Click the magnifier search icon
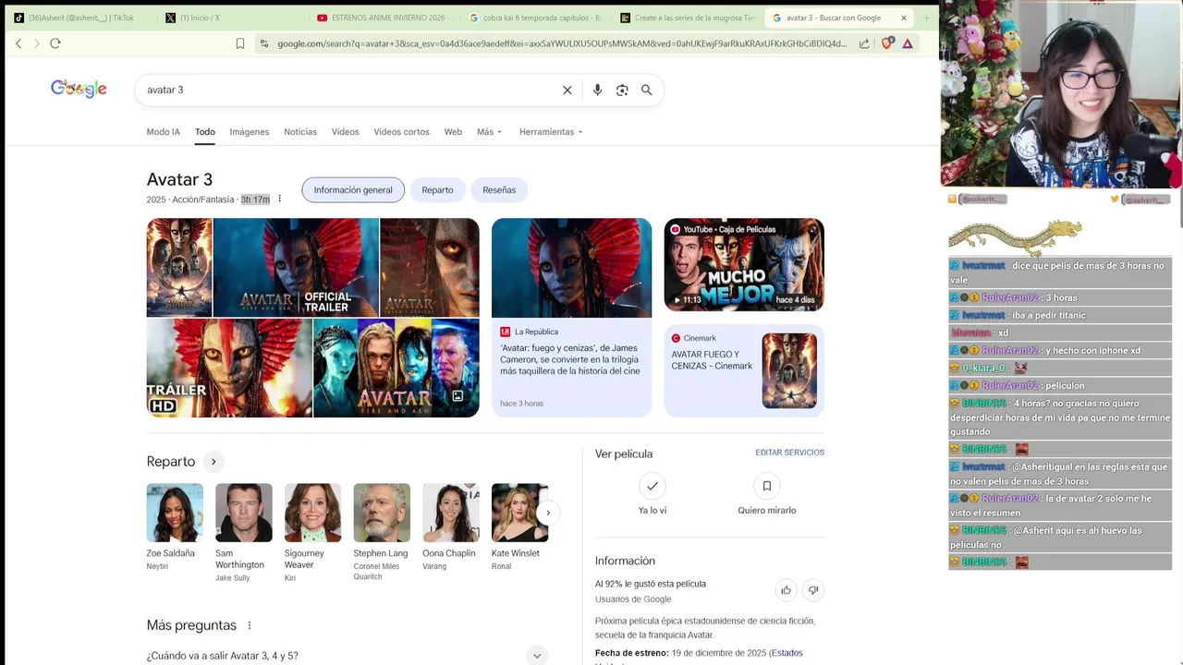The height and width of the screenshot is (665, 1183). (647, 90)
